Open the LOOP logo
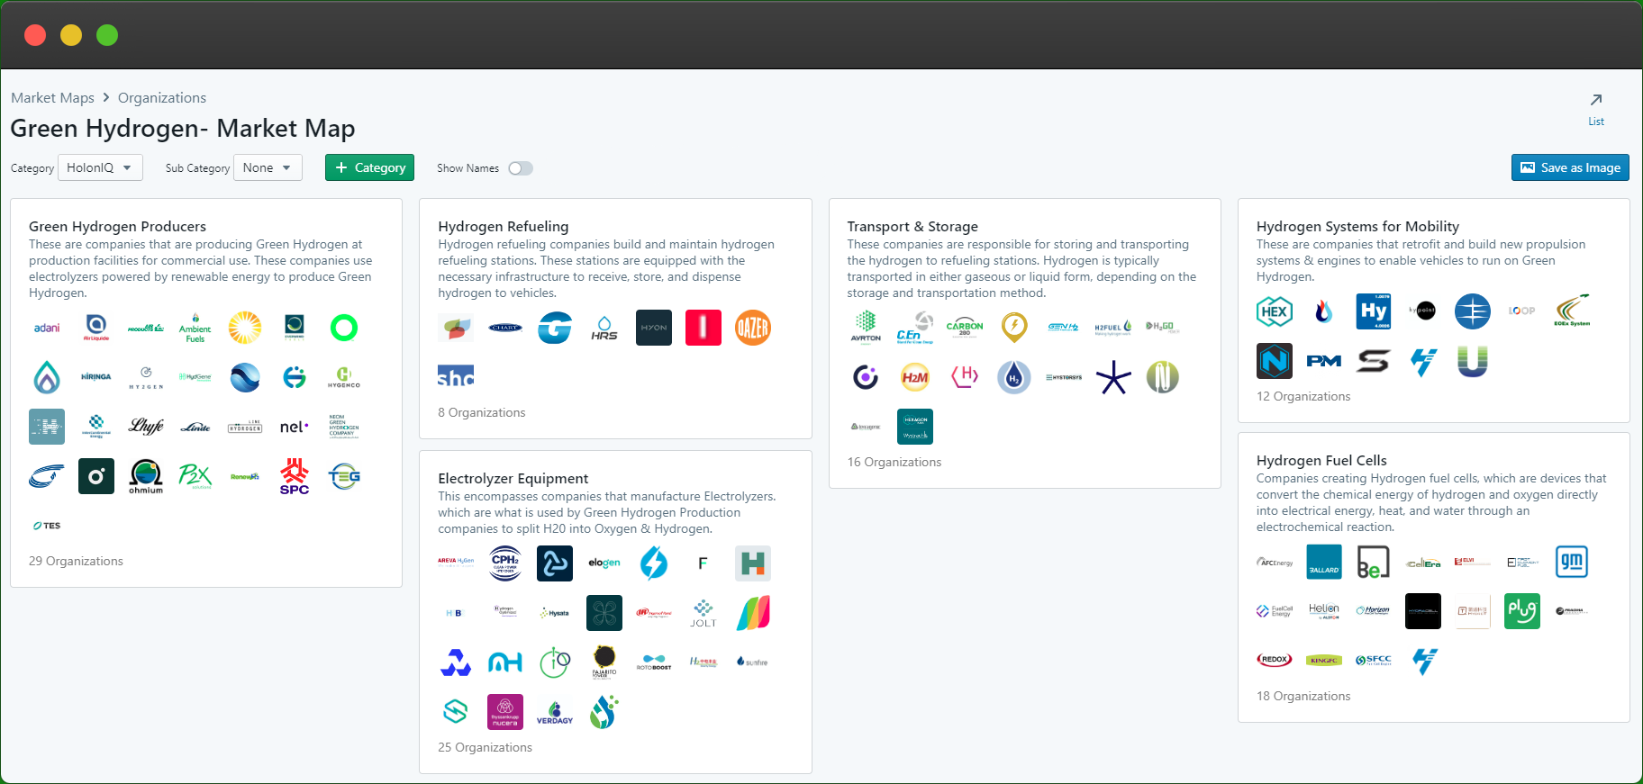1643x784 pixels. (1522, 311)
